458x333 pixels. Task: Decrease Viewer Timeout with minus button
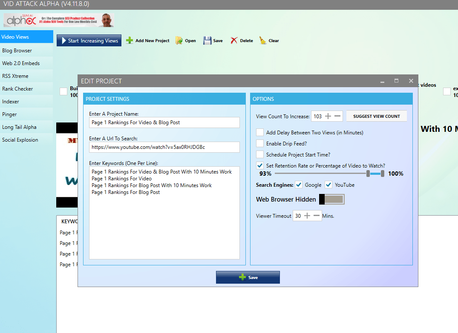(x=316, y=216)
